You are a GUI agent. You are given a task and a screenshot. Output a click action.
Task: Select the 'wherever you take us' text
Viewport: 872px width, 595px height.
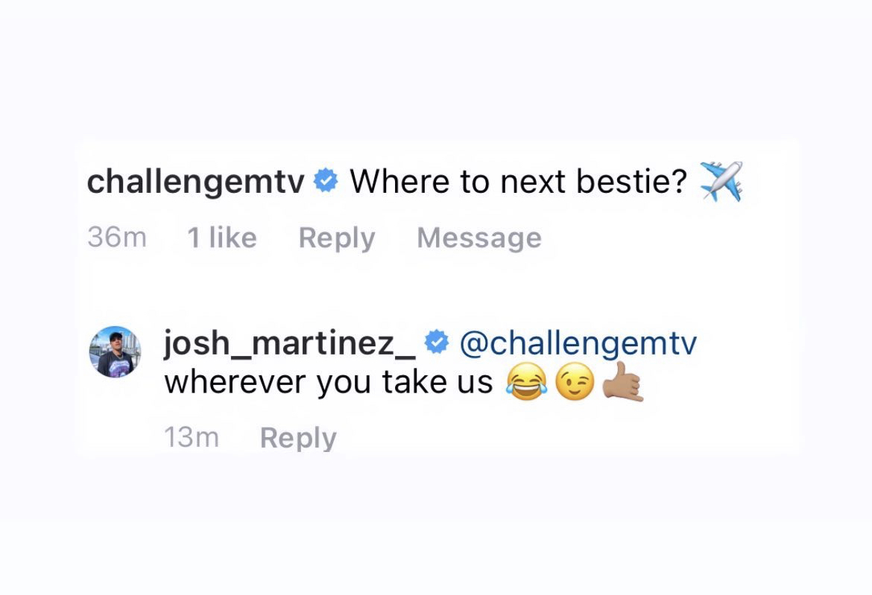click(329, 382)
